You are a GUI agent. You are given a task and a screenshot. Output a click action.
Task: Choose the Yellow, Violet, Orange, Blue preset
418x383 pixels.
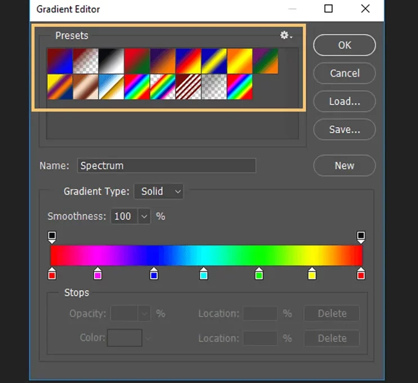point(60,87)
